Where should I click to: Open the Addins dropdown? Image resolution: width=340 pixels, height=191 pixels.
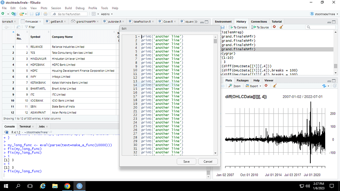(x=105, y=14)
